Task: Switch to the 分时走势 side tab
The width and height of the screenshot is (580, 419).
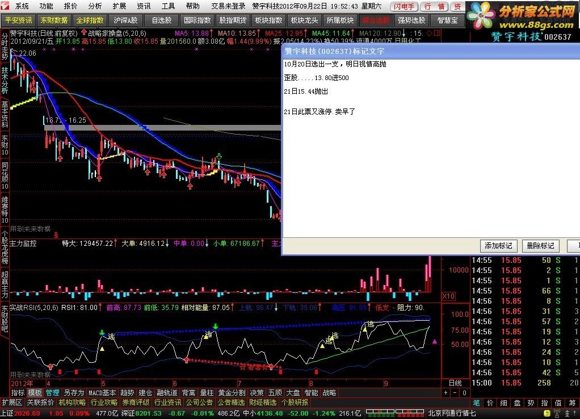Action: (x=5, y=46)
